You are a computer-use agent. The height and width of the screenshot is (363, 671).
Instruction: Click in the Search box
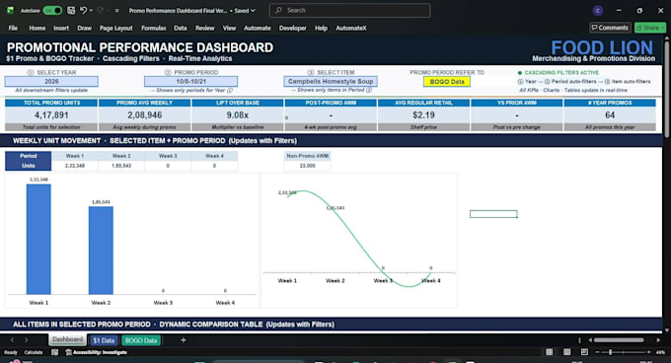(349, 10)
